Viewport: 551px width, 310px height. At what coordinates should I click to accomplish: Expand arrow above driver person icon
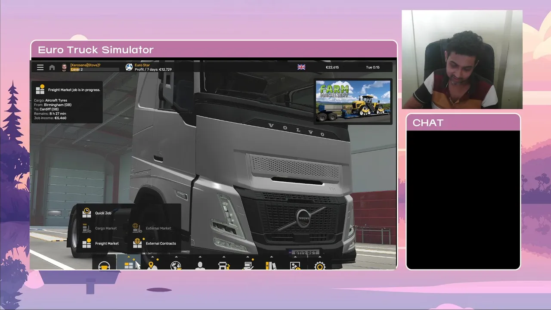coord(200,257)
